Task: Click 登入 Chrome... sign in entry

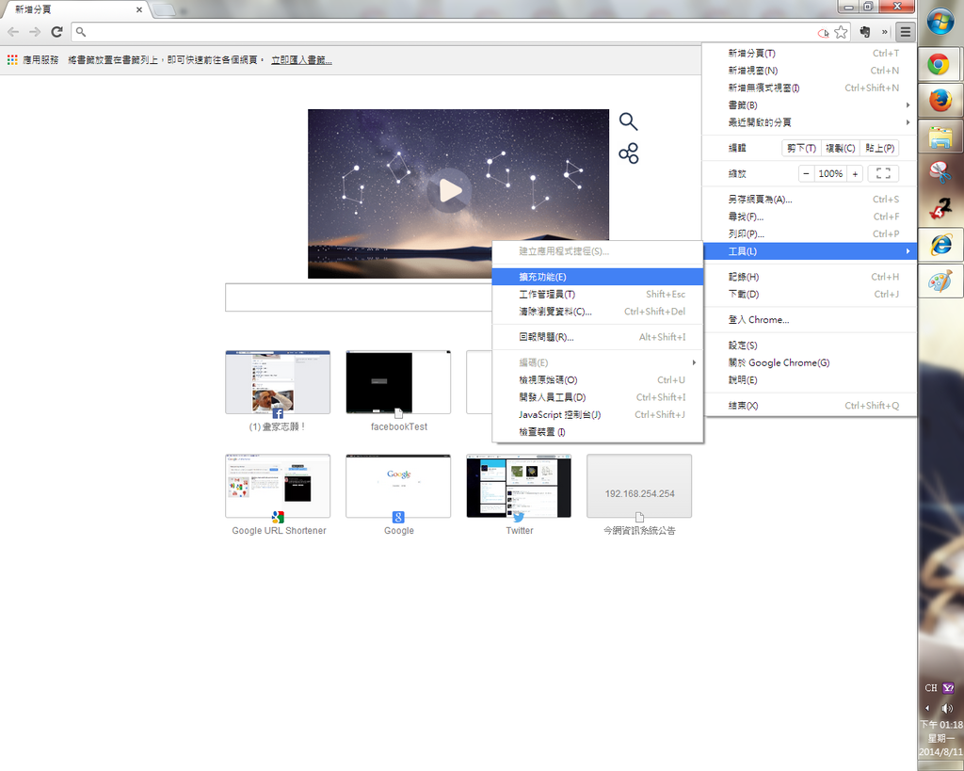Action: [x=810, y=320]
